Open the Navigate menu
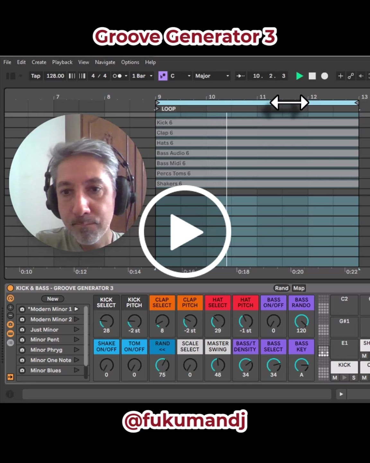The height and width of the screenshot is (463, 370). pos(105,62)
